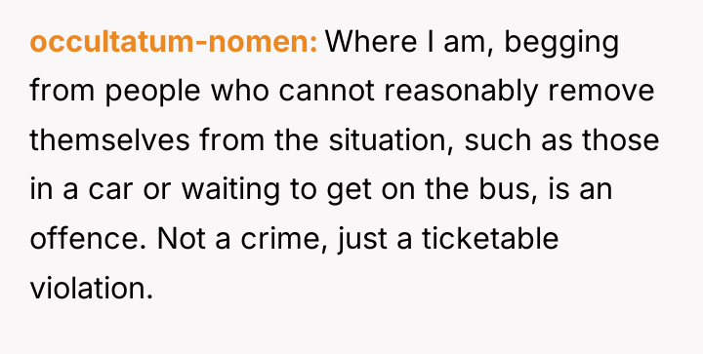Viewport: 703px width, 354px height.
Task: Click the word "reasonably" in the comment
Action: pyautogui.click(x=461, y=93)
